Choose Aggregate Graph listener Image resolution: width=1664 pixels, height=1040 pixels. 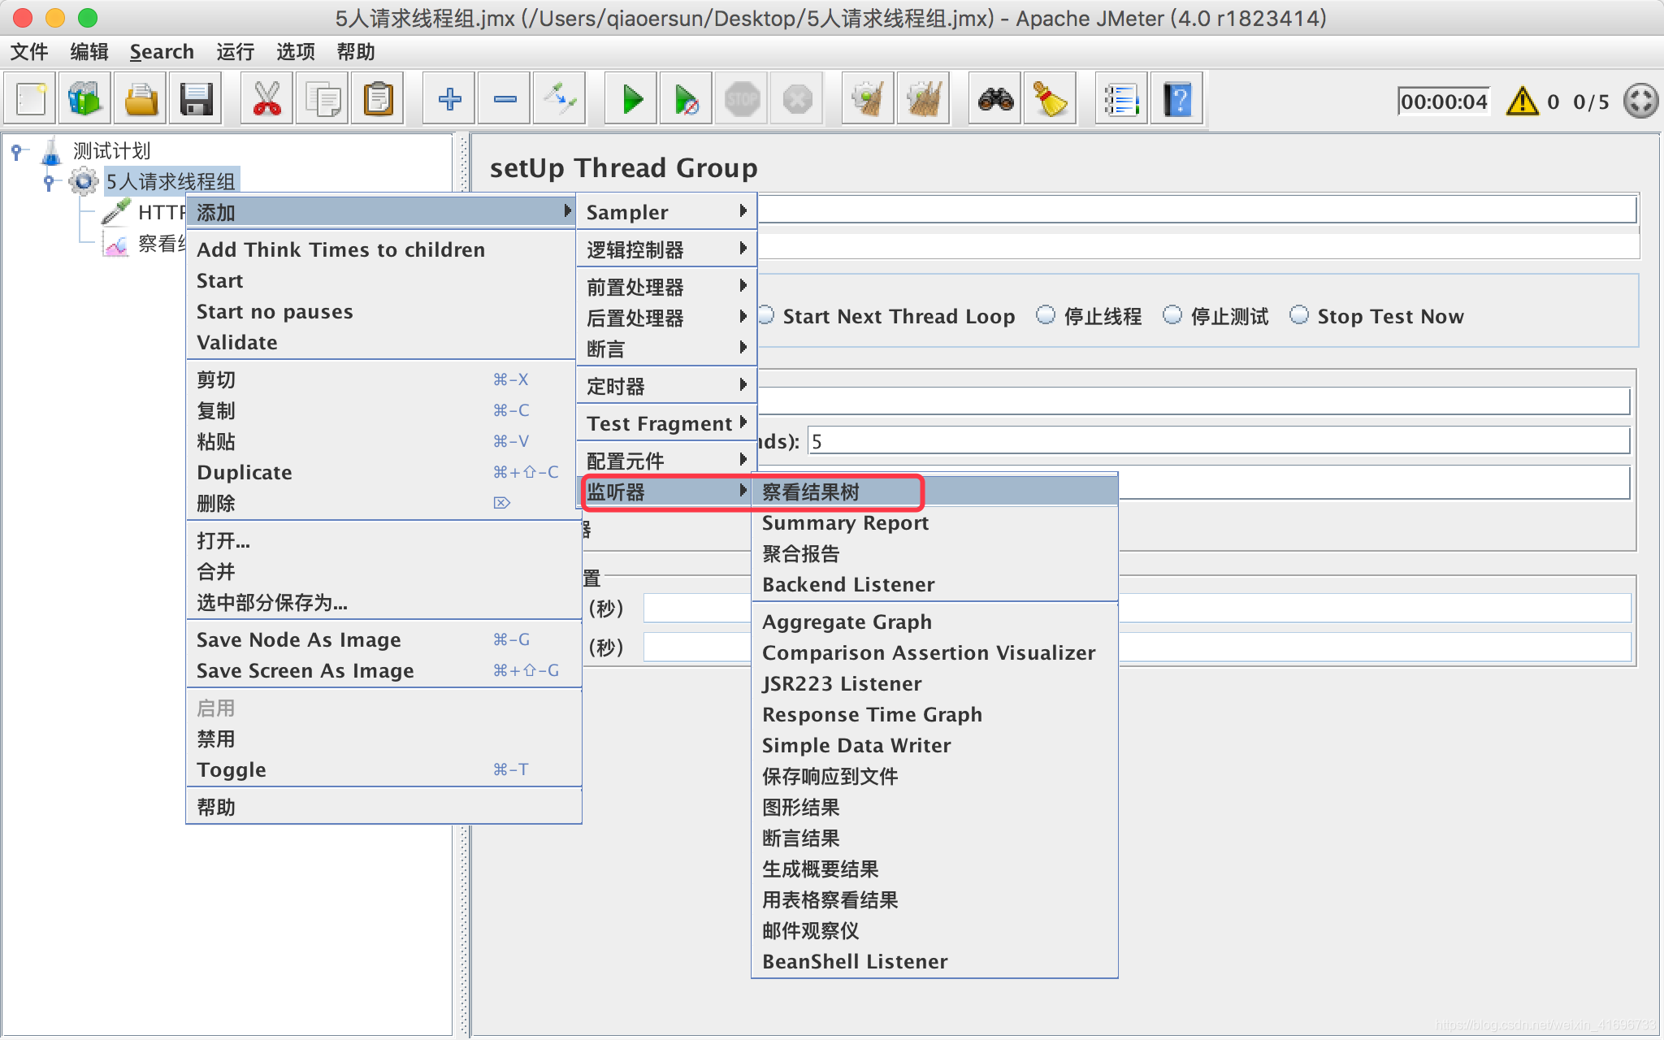pyautogui.click(x=934, y=622)
